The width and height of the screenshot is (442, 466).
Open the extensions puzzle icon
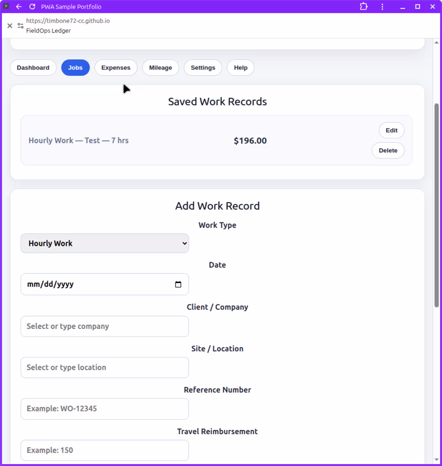[x=364, y=6]
